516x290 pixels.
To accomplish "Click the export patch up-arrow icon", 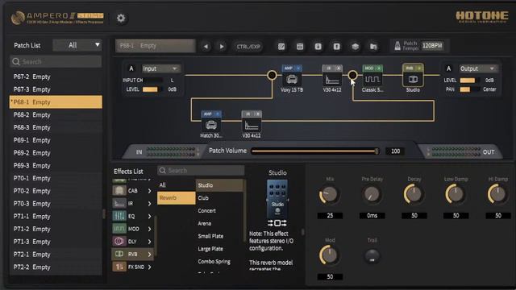I will point(336,47).
